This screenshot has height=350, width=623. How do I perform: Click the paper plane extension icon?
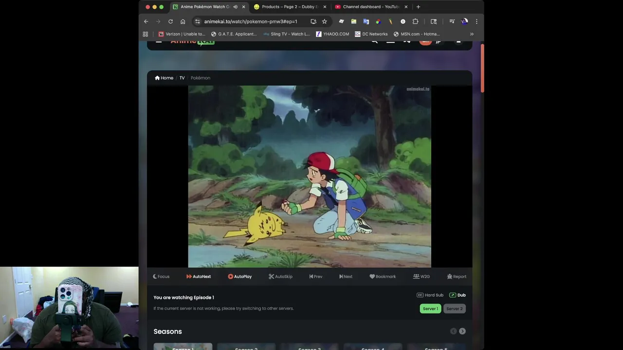click(x=341, y=21)
